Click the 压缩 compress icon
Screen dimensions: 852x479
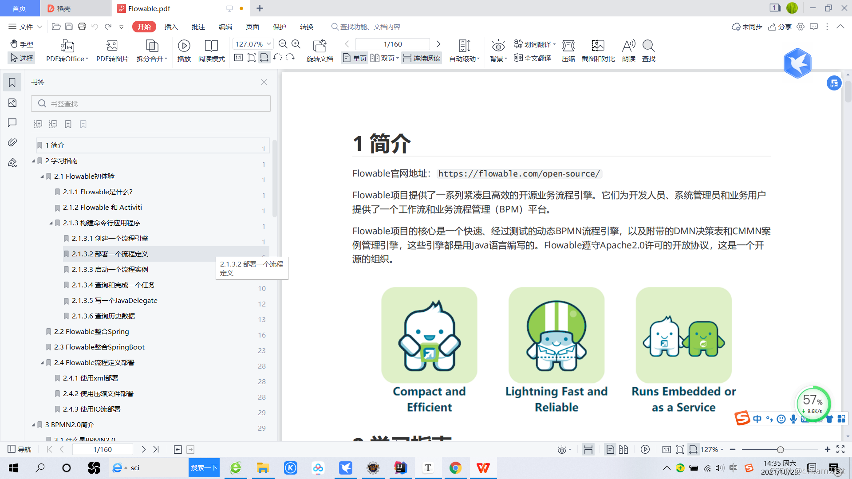[x=568, y=46]
